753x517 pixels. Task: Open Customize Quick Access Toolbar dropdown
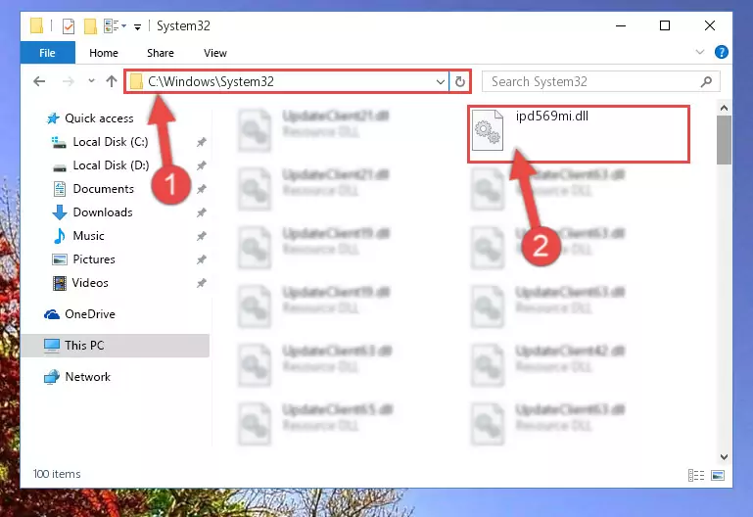coord(137,26)
